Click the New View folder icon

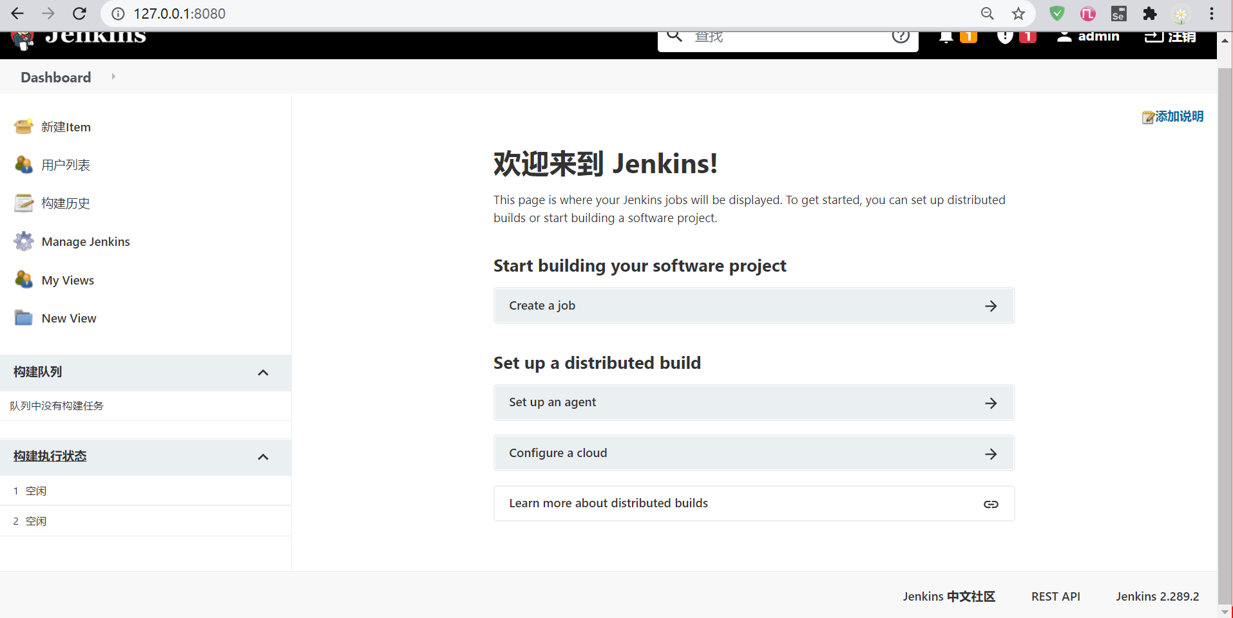(x=24, y=318)
